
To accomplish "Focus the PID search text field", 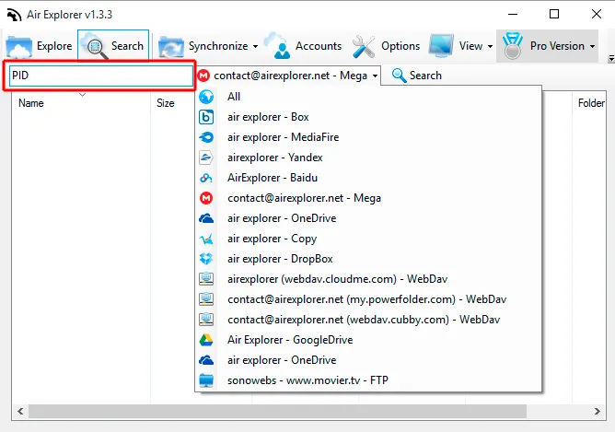I will click(x=100, y=76).
